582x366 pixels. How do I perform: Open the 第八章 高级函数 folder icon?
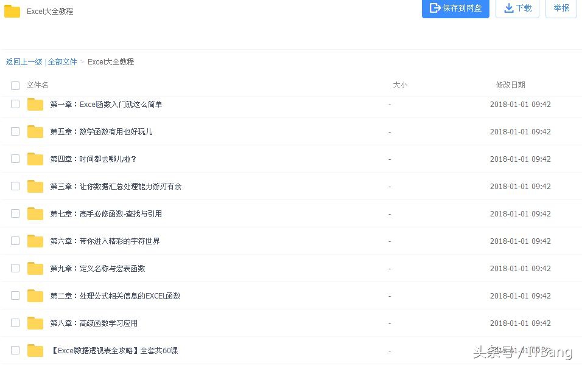(x=35, y=323)
